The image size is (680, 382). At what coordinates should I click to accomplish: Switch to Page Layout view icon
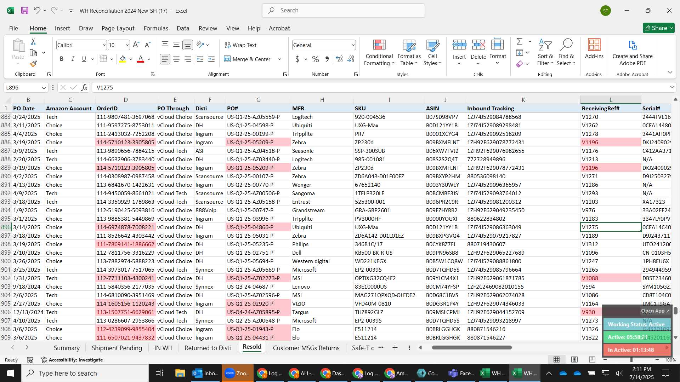574,360
